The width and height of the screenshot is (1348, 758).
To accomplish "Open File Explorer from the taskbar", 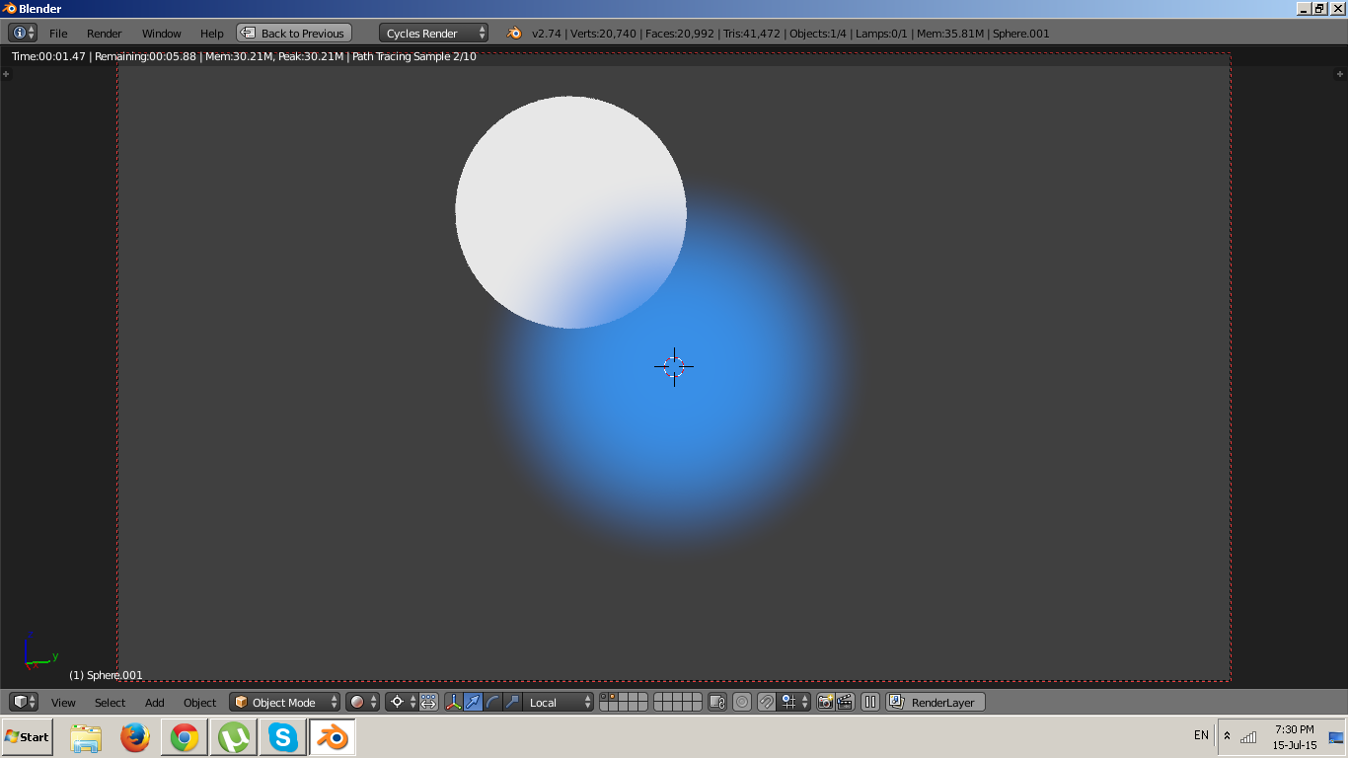I will 86,737.
